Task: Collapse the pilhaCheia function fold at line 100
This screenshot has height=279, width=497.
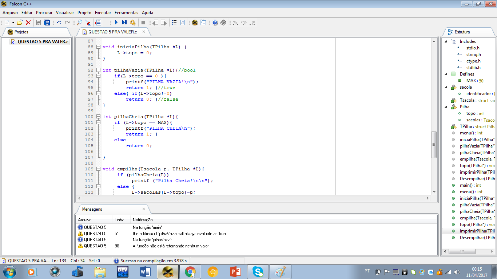Action: pyautogui.click(x=98, y=117)
